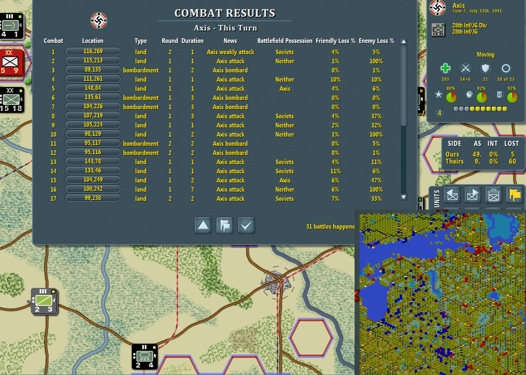Click the "28th Inf/JG Div" unit name
This screenshot has height=375, width=526.
pos(469,25)
